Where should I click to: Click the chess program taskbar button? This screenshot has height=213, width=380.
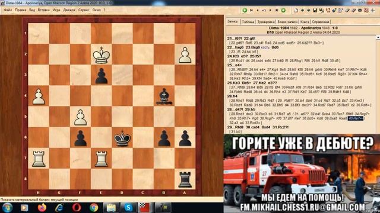(145, 208)
